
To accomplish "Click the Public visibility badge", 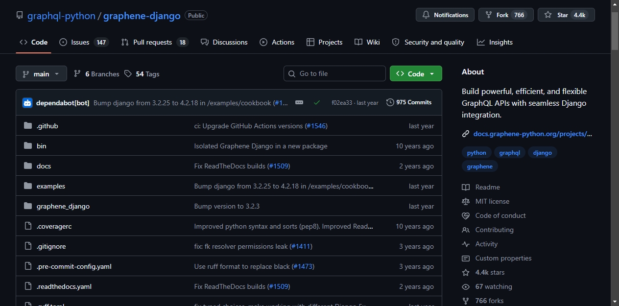I will coord(196,15).
